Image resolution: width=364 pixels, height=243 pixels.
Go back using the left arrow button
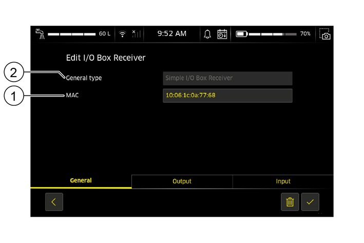click(x=54, y=202)
